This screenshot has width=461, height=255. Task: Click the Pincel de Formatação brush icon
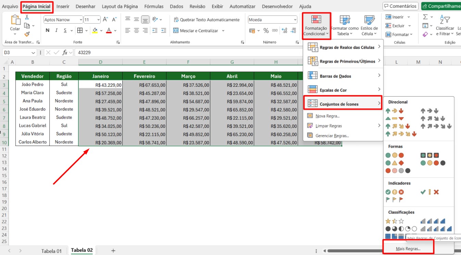coord(27,34)
